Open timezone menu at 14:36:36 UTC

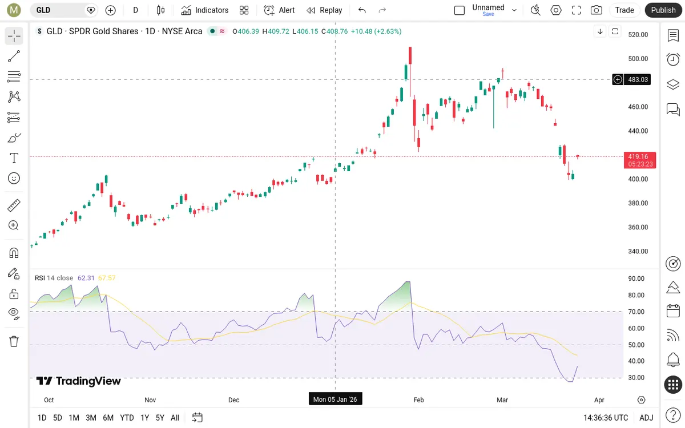(606, 418)
